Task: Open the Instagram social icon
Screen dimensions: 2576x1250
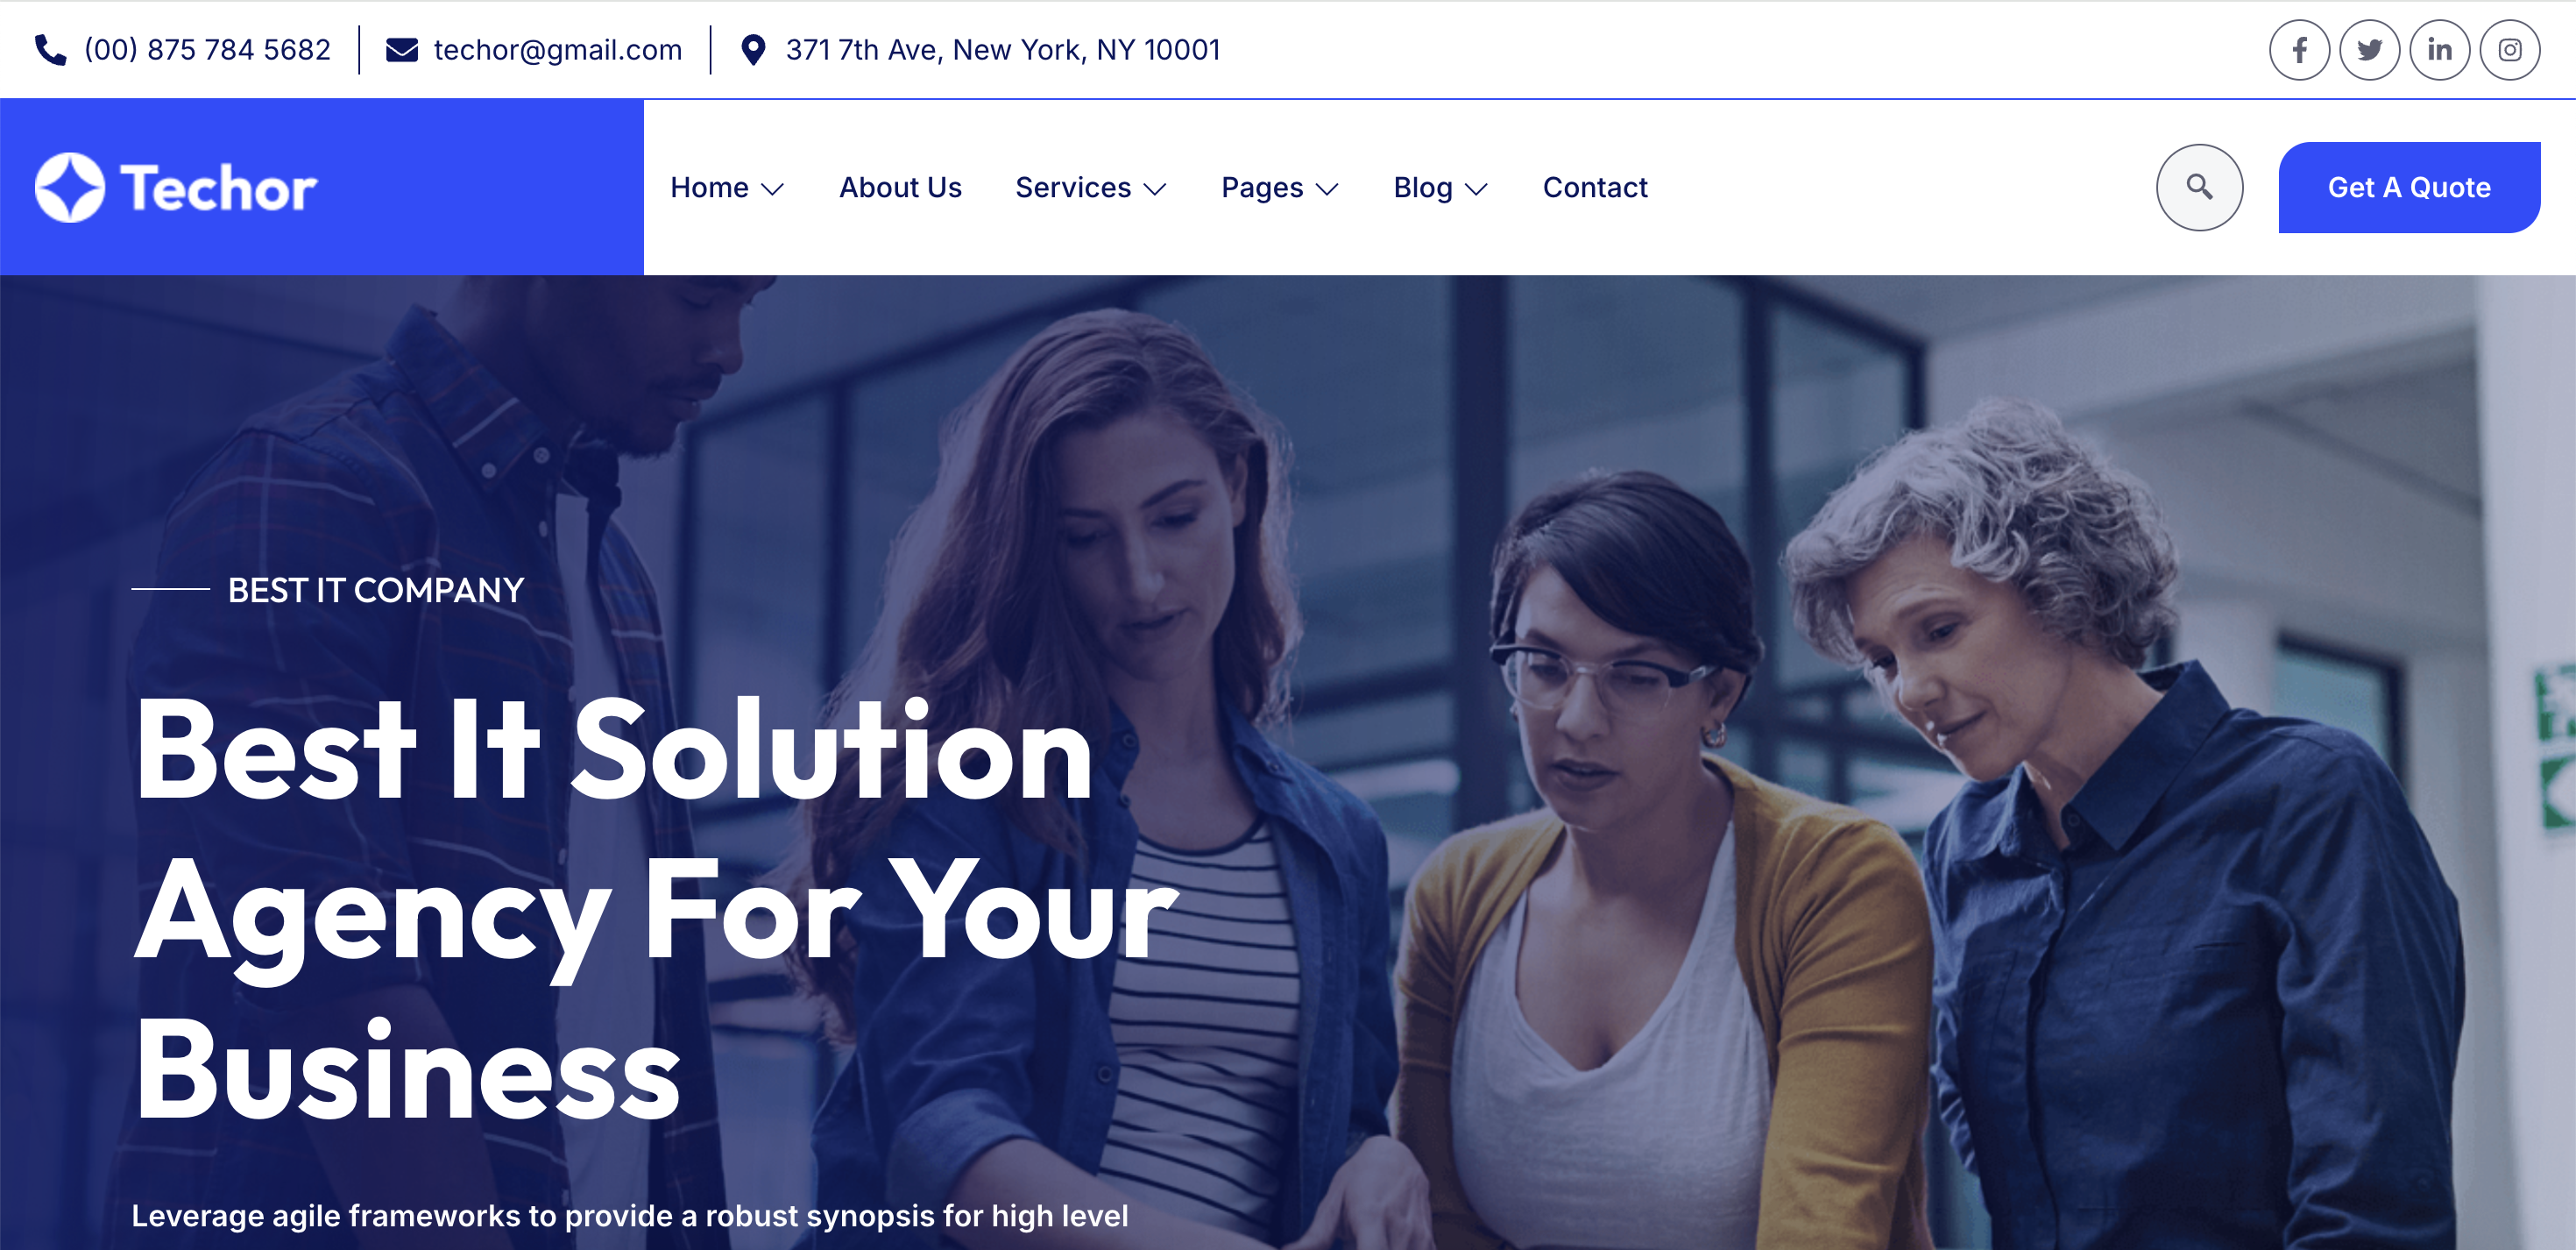Action: (2509, 50)
